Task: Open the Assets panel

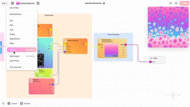Action: 12,103
